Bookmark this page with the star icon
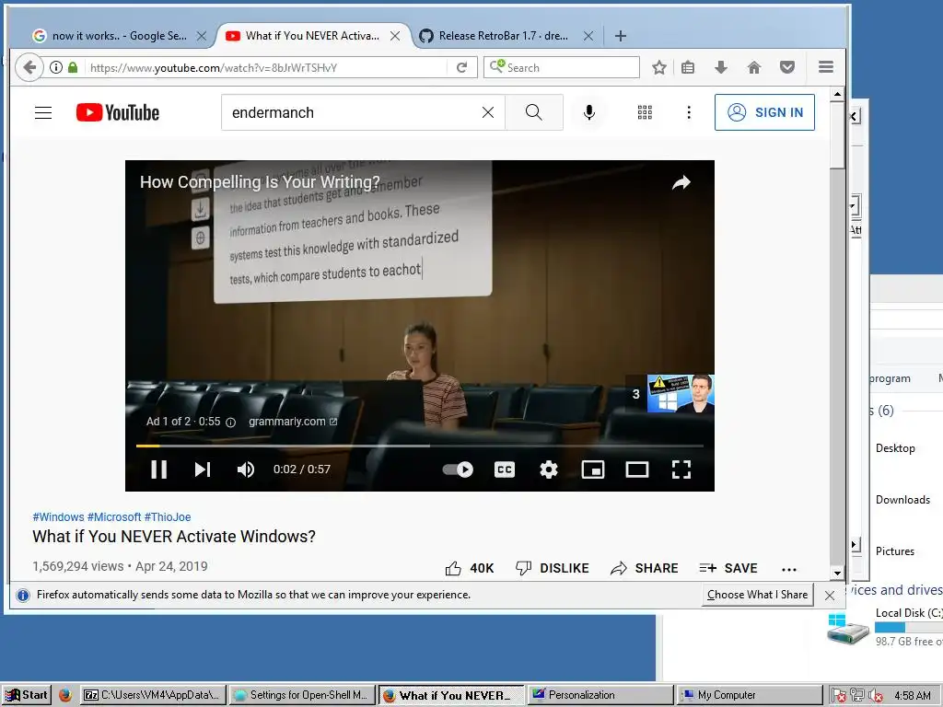 [x=659, y=67]
